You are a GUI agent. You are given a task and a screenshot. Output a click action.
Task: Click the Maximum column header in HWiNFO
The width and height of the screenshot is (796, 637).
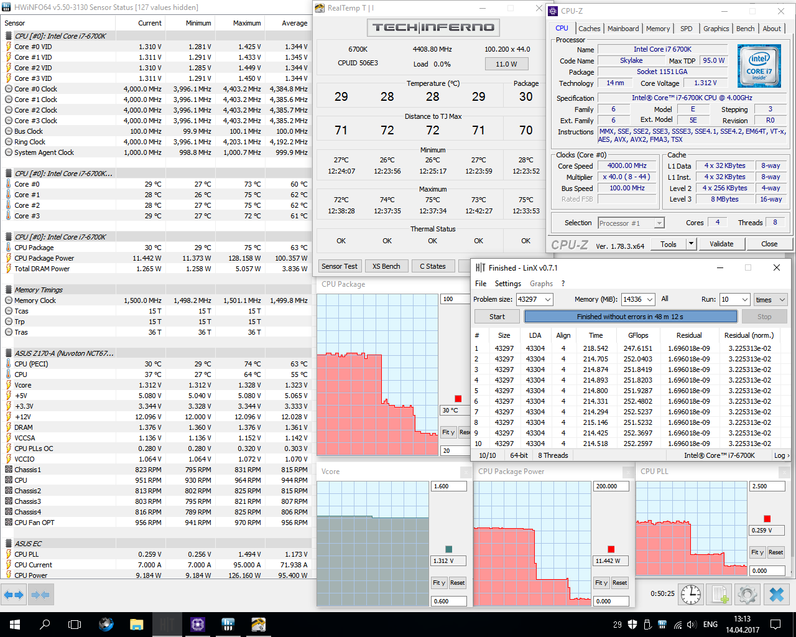coord(240,23)
